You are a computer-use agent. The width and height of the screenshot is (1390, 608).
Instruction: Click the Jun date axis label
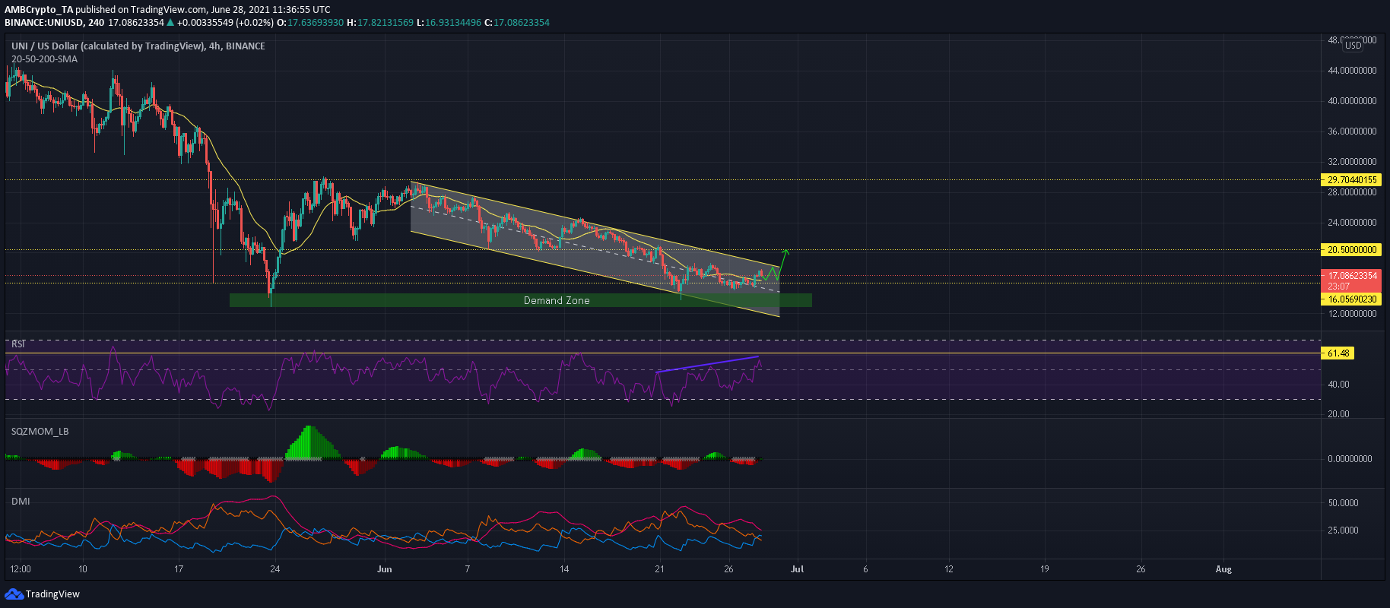[x=385, y=568]
